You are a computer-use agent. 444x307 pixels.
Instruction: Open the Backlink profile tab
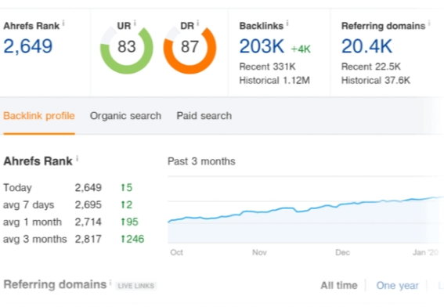point(39,116)
